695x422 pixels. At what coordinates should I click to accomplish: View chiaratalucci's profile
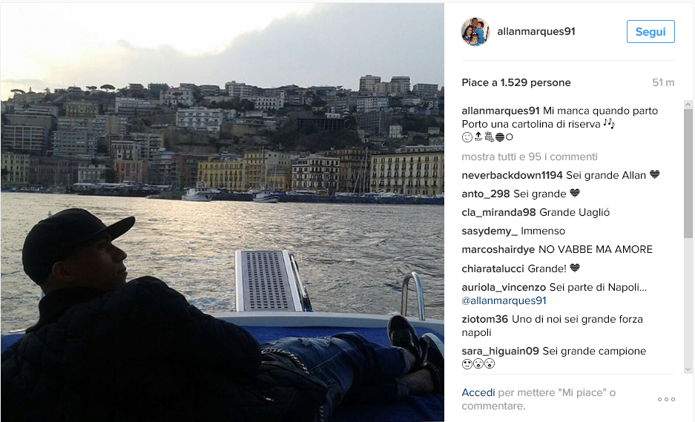pyautogui.click(x=493, y=268)
